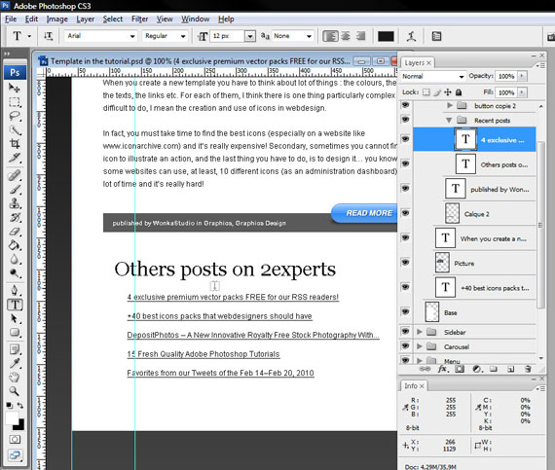Click the Create warped text icon
Viewport: 555px width, 470px height.
tap(411, 36)
